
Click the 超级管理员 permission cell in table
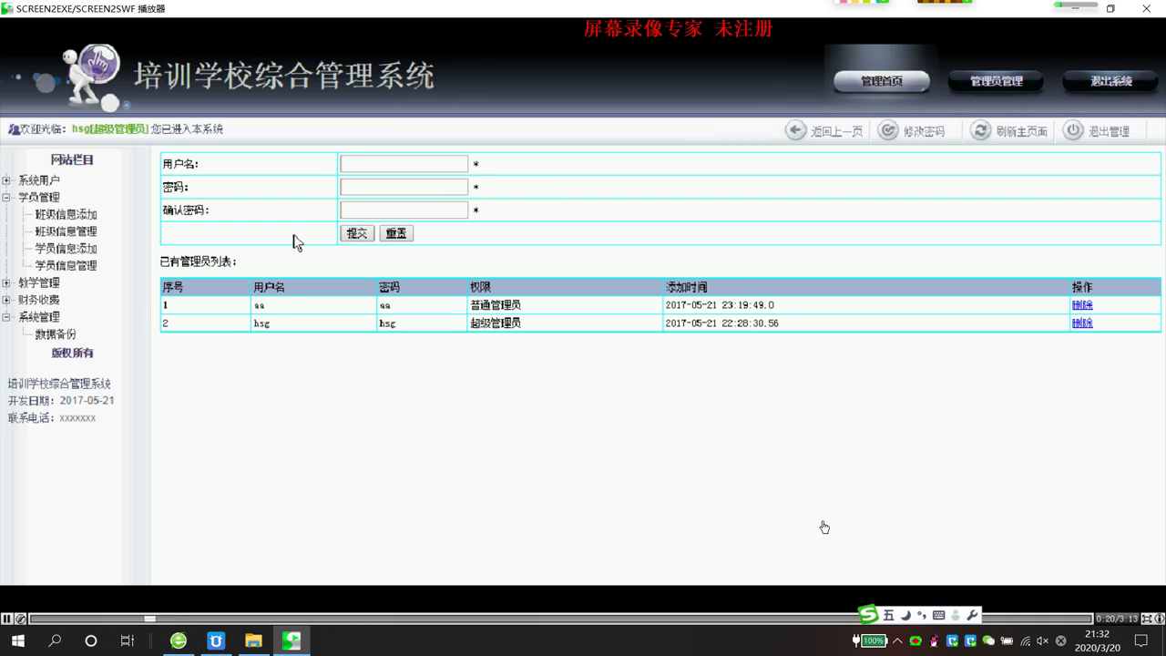tap(565, 323)
